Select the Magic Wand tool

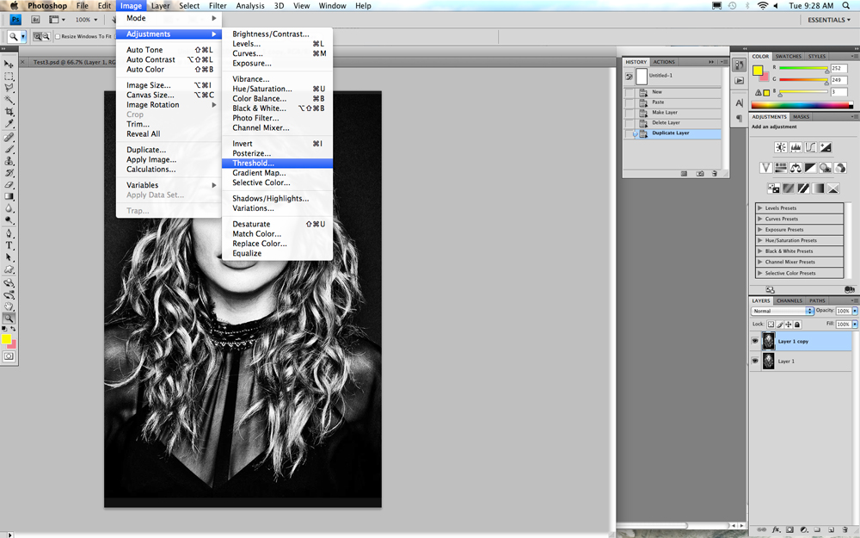(x=9, y=99)
